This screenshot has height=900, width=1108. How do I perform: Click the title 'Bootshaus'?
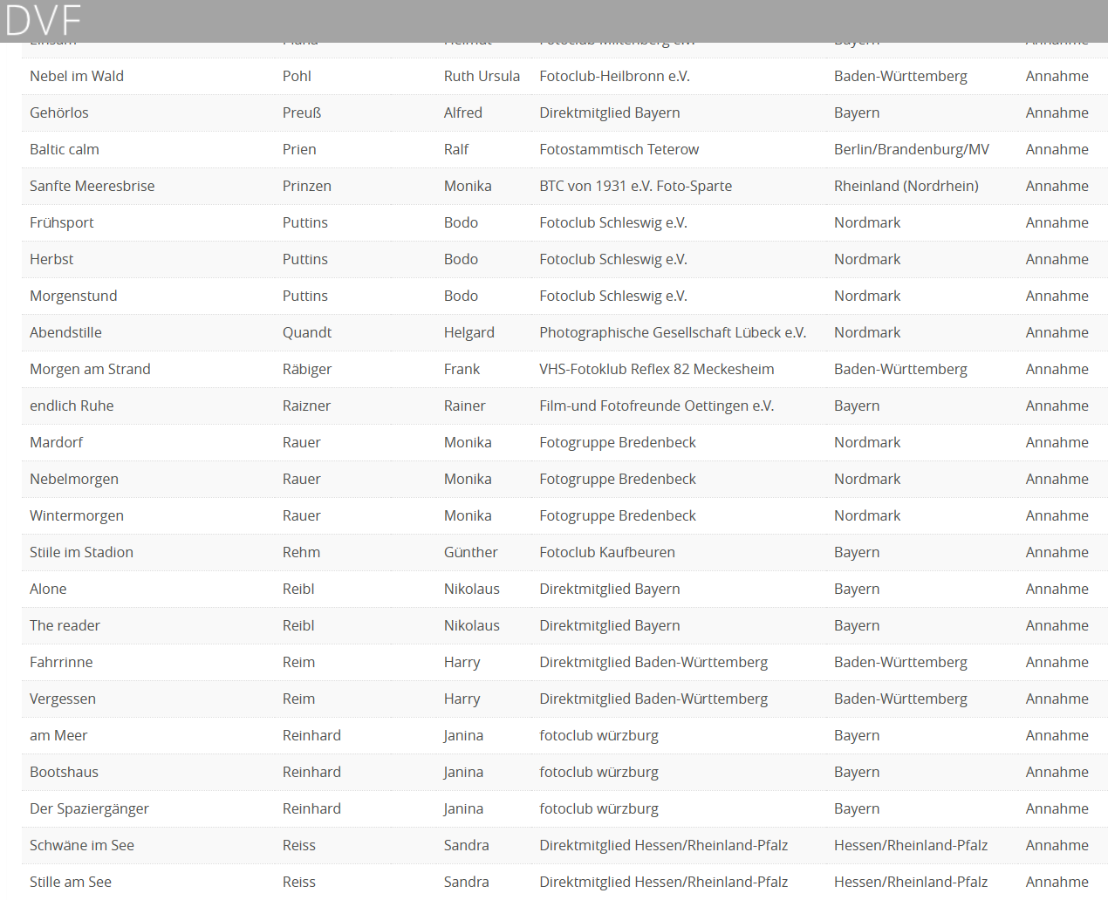(64, 772)
